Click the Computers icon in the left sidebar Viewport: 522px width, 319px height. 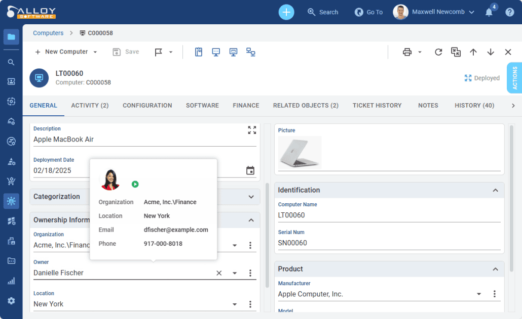click(11, 36)
